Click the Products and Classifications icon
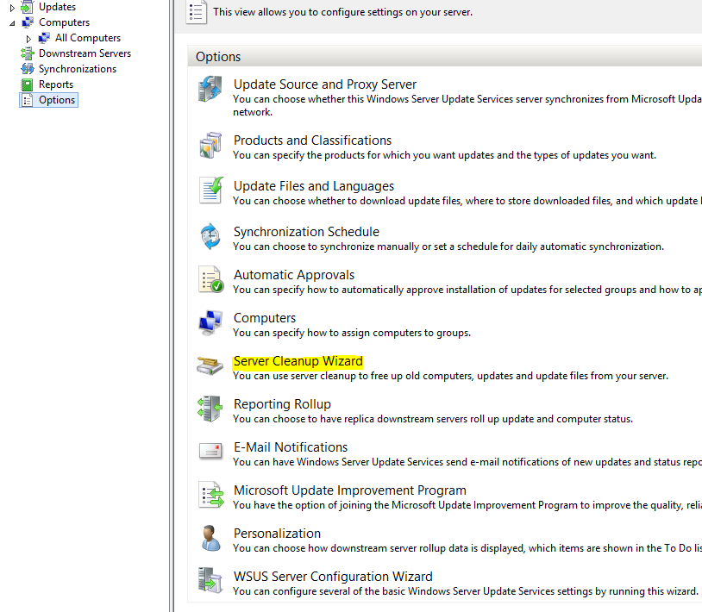 [210, 145]
